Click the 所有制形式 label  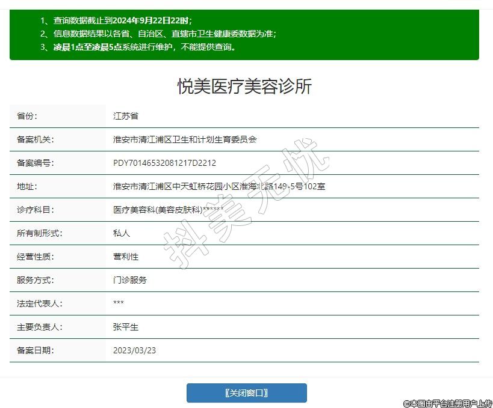(x=40, y=233)
